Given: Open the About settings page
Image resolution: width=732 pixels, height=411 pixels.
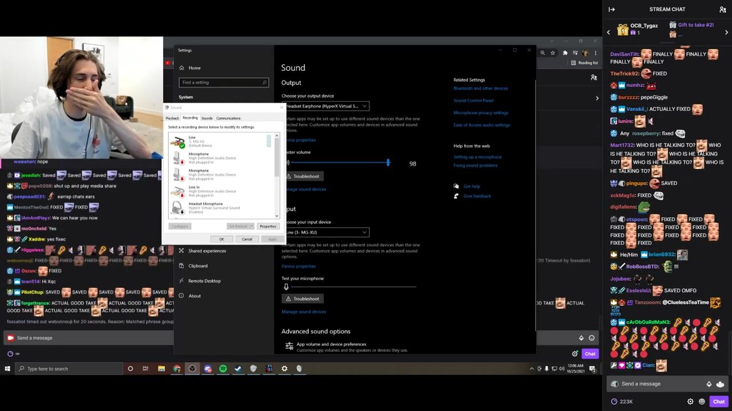Looking at the screenshot, I should pyautogui.click(x=194, y=296).
